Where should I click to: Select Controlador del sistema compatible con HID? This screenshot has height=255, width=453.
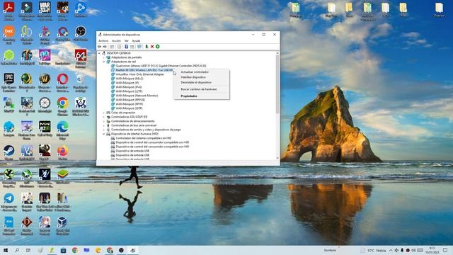[x=143, y=138]
